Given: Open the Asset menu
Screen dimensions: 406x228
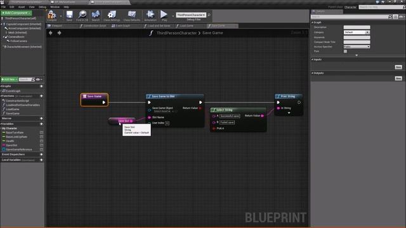Looking at the screenshot, I should pyautogui.click(x=22, y=7).
